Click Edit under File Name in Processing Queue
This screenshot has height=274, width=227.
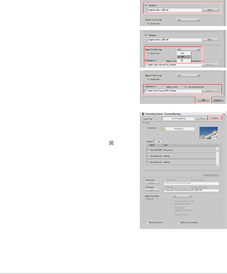point(152,190)
